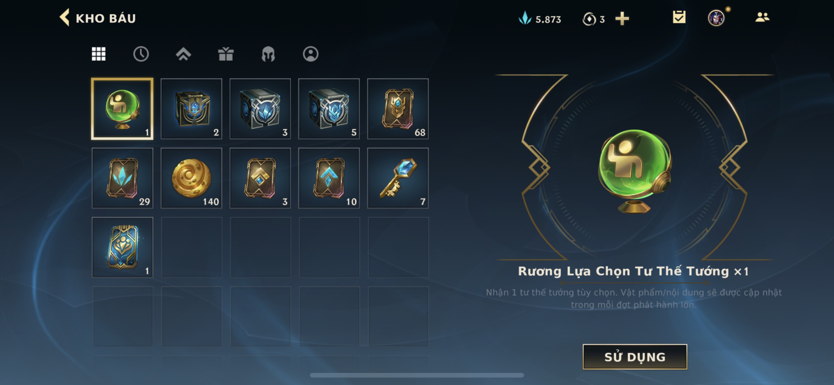This screenshot has height=385, width=834.
Task: Select the double-chevron boosts filter
Action: 183,54
